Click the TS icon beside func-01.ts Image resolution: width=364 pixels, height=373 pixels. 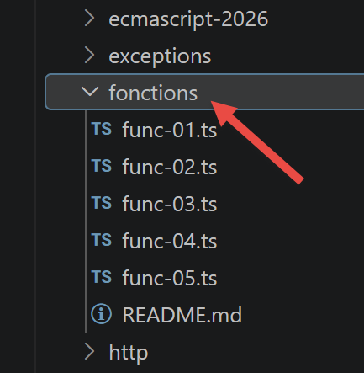[102, 129]
